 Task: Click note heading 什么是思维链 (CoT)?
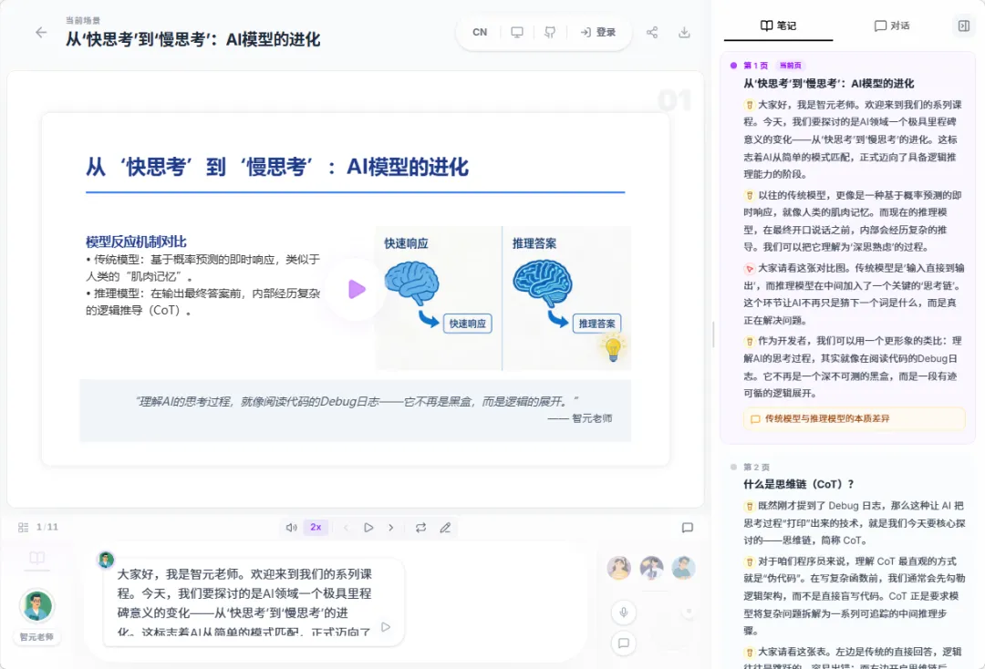798,484
